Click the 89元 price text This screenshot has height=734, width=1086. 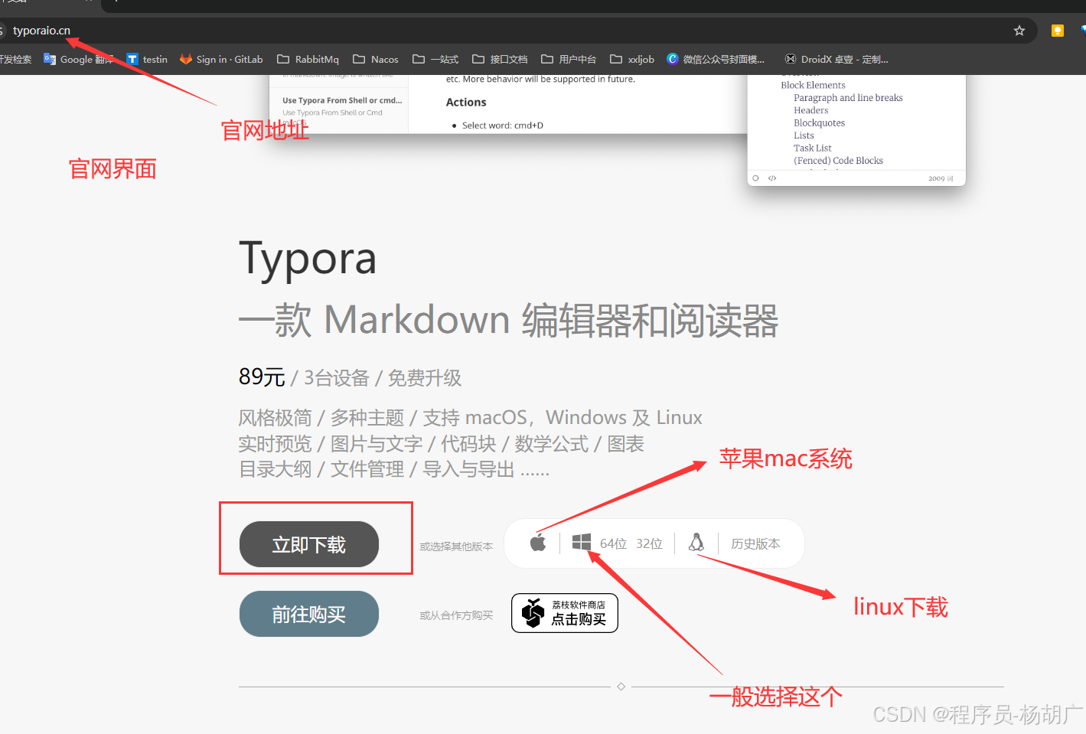point(262,377)
